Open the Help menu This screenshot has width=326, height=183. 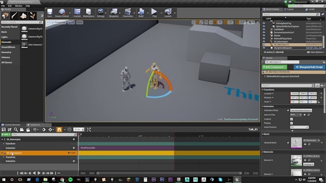(28, 6)
